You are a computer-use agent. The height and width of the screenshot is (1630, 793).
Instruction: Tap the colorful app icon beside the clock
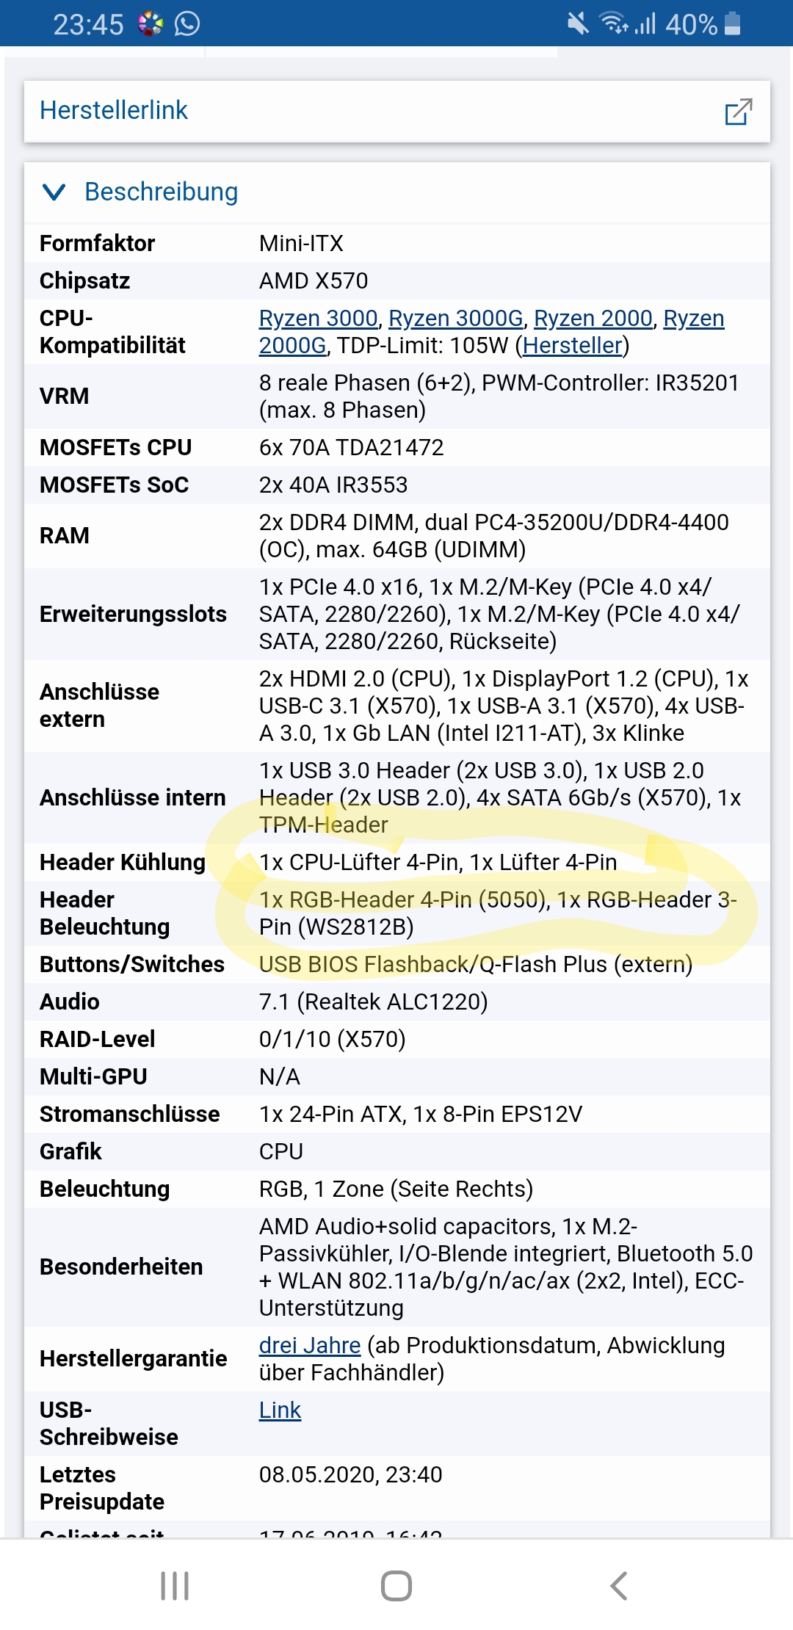point(149,24)
